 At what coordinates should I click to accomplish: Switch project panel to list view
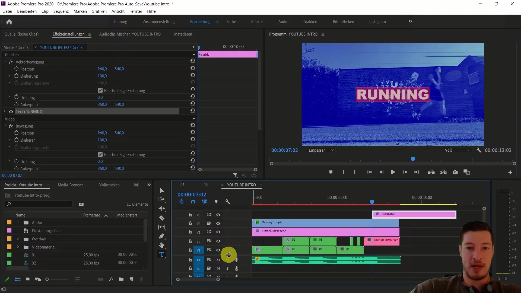coord(18,279)
